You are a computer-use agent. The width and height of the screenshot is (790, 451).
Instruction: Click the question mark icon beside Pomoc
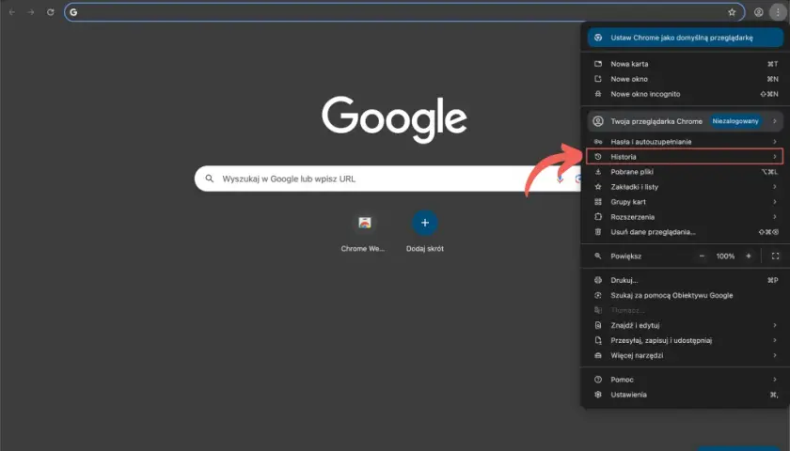point(598,380)
